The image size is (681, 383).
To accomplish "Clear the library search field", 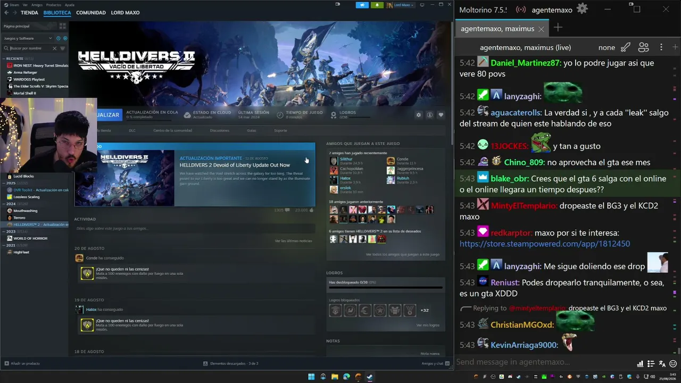I will pos(54,48).
